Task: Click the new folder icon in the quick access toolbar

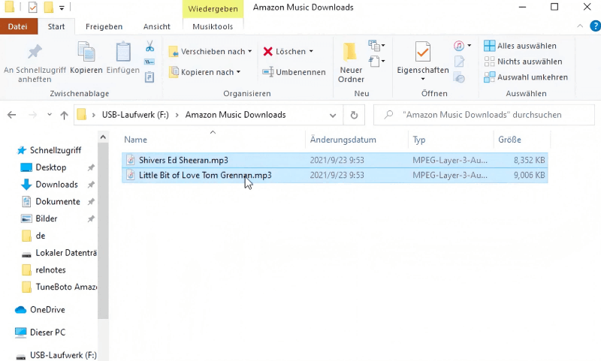Action: click(49, 7)
